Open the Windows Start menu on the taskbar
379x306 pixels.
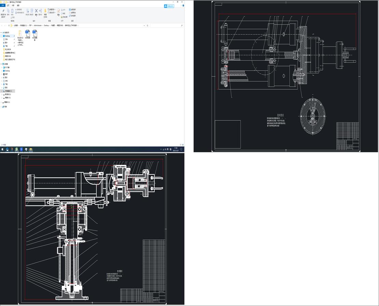[2, 149]
